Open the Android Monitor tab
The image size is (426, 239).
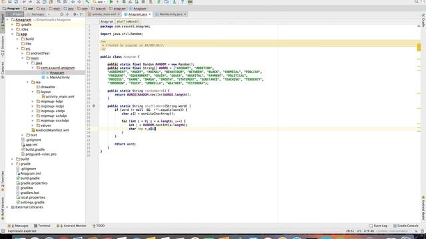[x=71, y=226]
